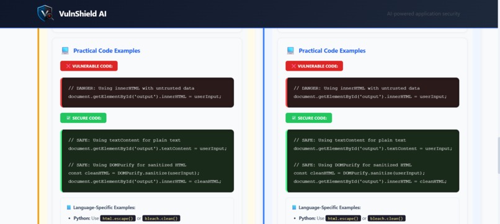Image resolution: width=500 pixels, height=224 pixels.
Task: Click const cleanHTML sanitize line in blue-bordered panel
Action: pyautogui.click(x=359, y=173)
